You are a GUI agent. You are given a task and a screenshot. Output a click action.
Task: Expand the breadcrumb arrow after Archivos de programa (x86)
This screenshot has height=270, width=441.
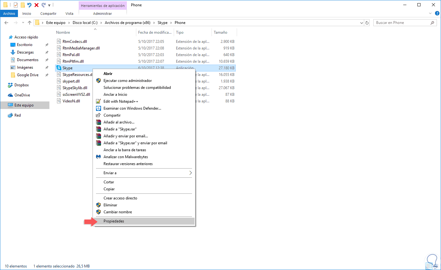tap(154, 23)
